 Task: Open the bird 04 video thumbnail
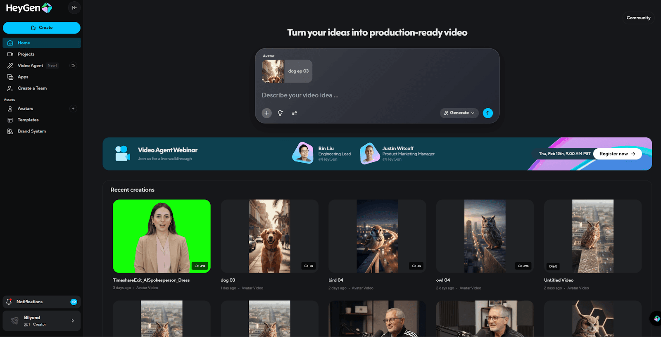[x=377, y=236]
